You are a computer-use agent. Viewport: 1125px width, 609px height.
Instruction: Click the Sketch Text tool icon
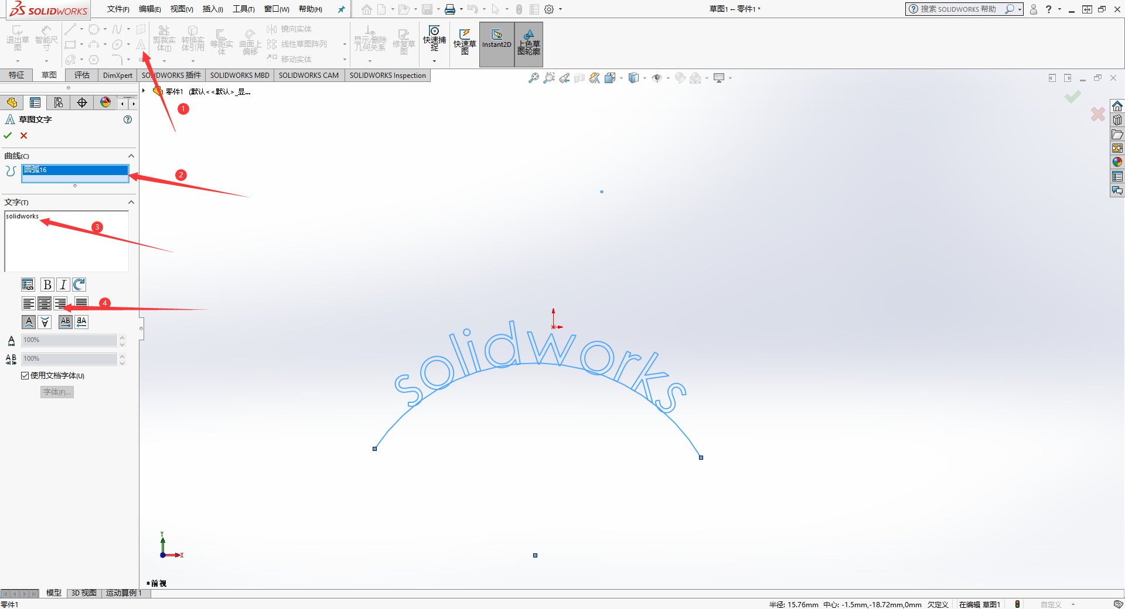[141, 45]
